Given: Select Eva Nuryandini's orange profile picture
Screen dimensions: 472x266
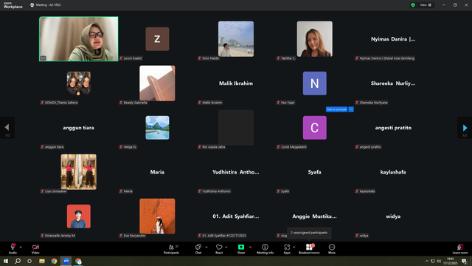Looking at the screenshot, I should click(157, 216).
